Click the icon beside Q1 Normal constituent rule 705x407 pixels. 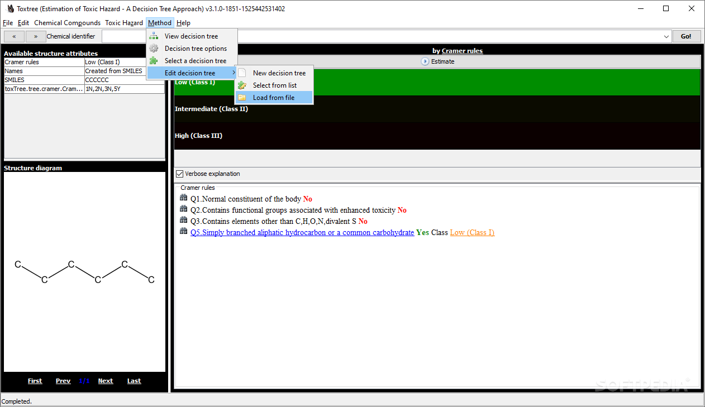(184, 198)
